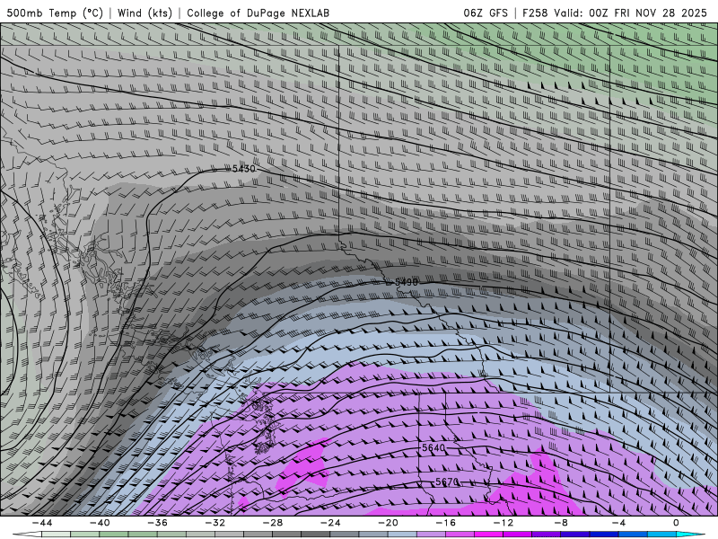Click the 5430 height contour label
The image size is (718, 539).
243,169
